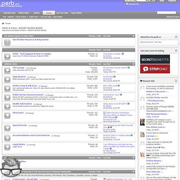
Task: Click go-to-last-post icon beside 'McD coffee cards'
Action: coord(119,86)
